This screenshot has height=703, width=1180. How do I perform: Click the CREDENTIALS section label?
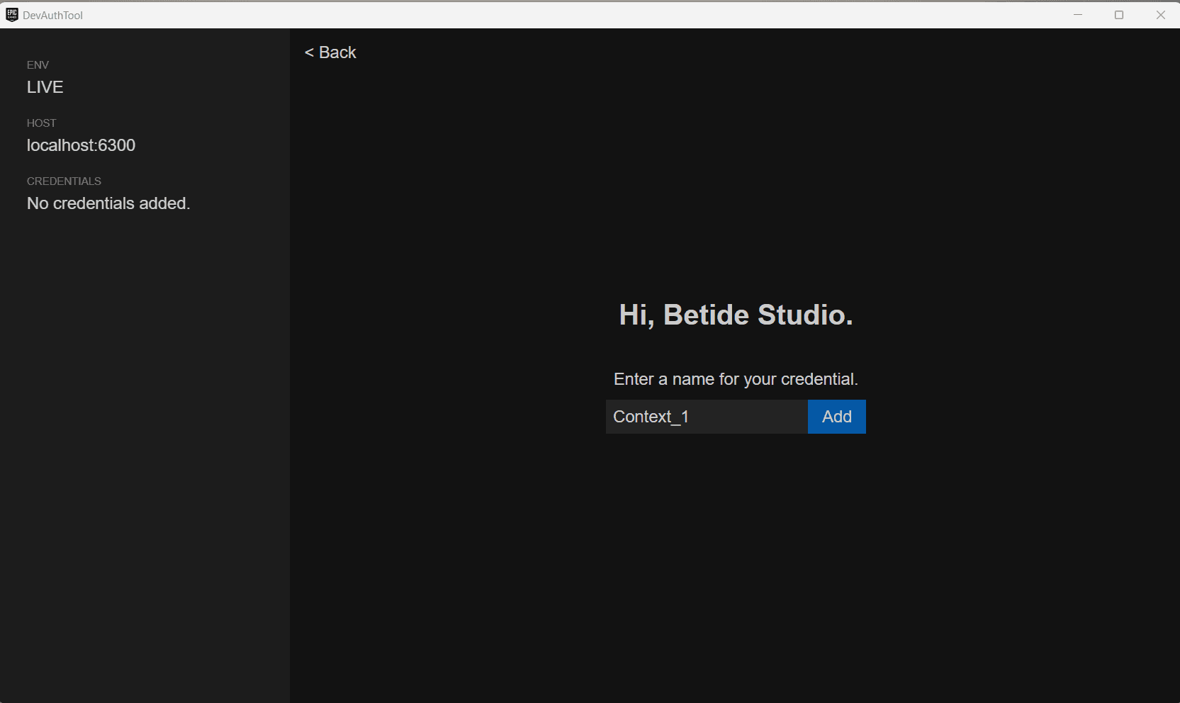point(64,181)
